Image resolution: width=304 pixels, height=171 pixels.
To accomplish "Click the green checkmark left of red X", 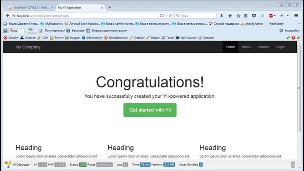I will click(288, 38).
